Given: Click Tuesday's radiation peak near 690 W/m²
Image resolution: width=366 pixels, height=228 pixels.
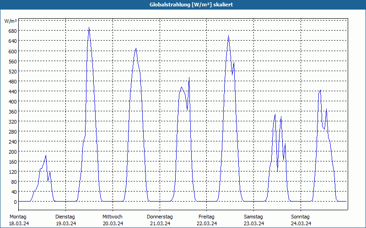Looking at the screenshot, I should point(89,27).
